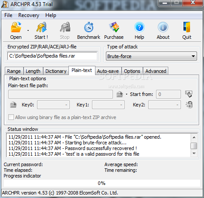Click the ARCHPR title bar app icon
This screenshot has height=198, width=204.
[x=5, y=4]
